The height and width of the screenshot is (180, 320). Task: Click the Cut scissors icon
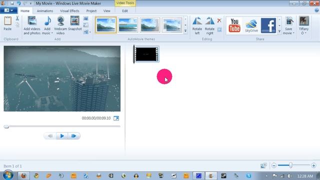pyautogui.click(x=17, y=18)
